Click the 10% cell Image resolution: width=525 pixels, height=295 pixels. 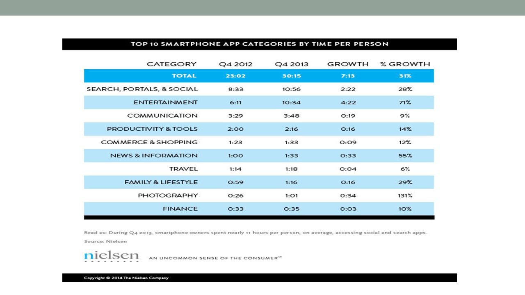(405, 209)
